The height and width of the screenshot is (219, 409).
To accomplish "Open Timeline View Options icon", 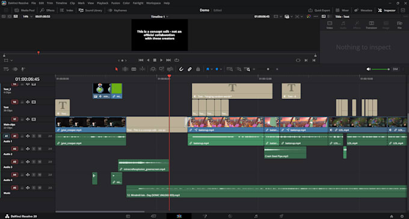I will [x=6, y=69].
